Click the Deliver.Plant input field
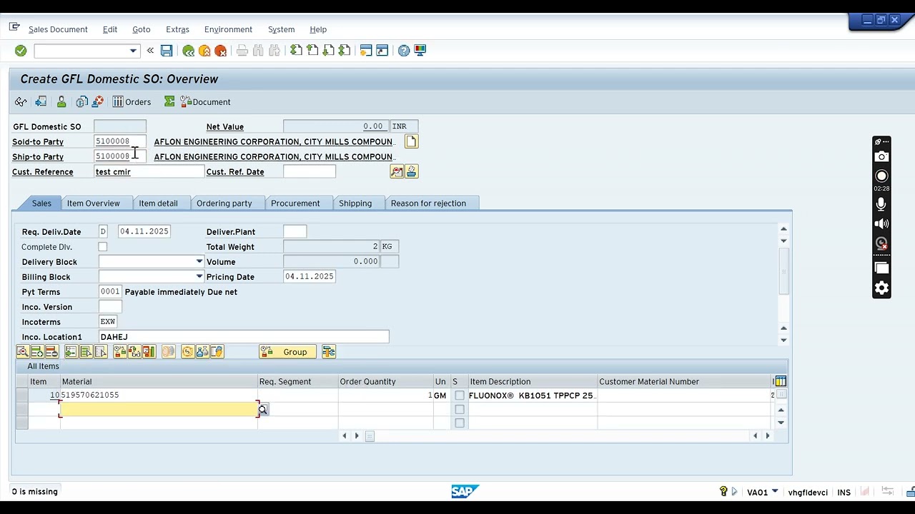The height and width of the screenshot is (514, 915). pyautogui.click(x=295, y=232)
